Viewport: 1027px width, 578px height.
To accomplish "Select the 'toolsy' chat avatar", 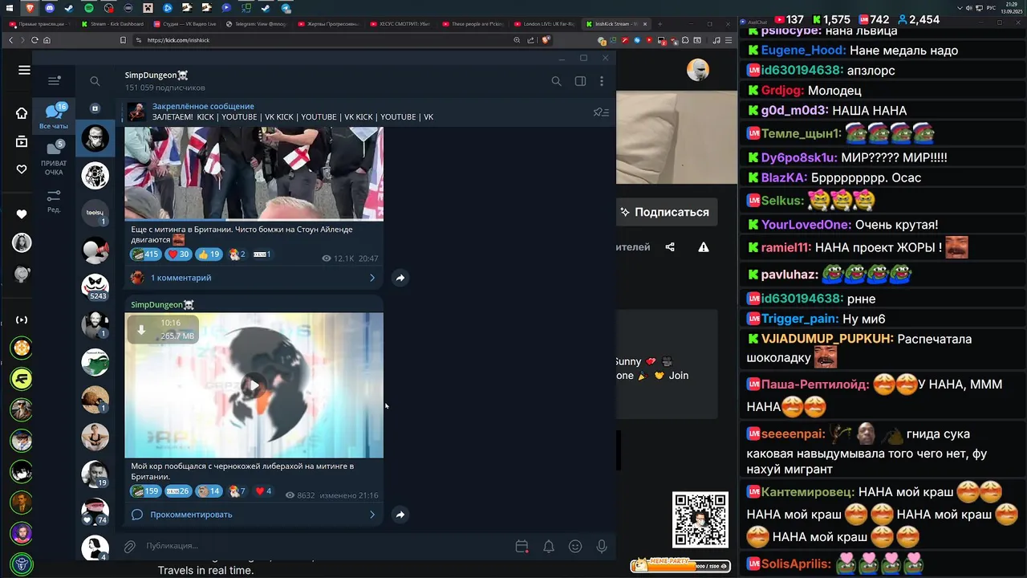I will coord(95,213).
